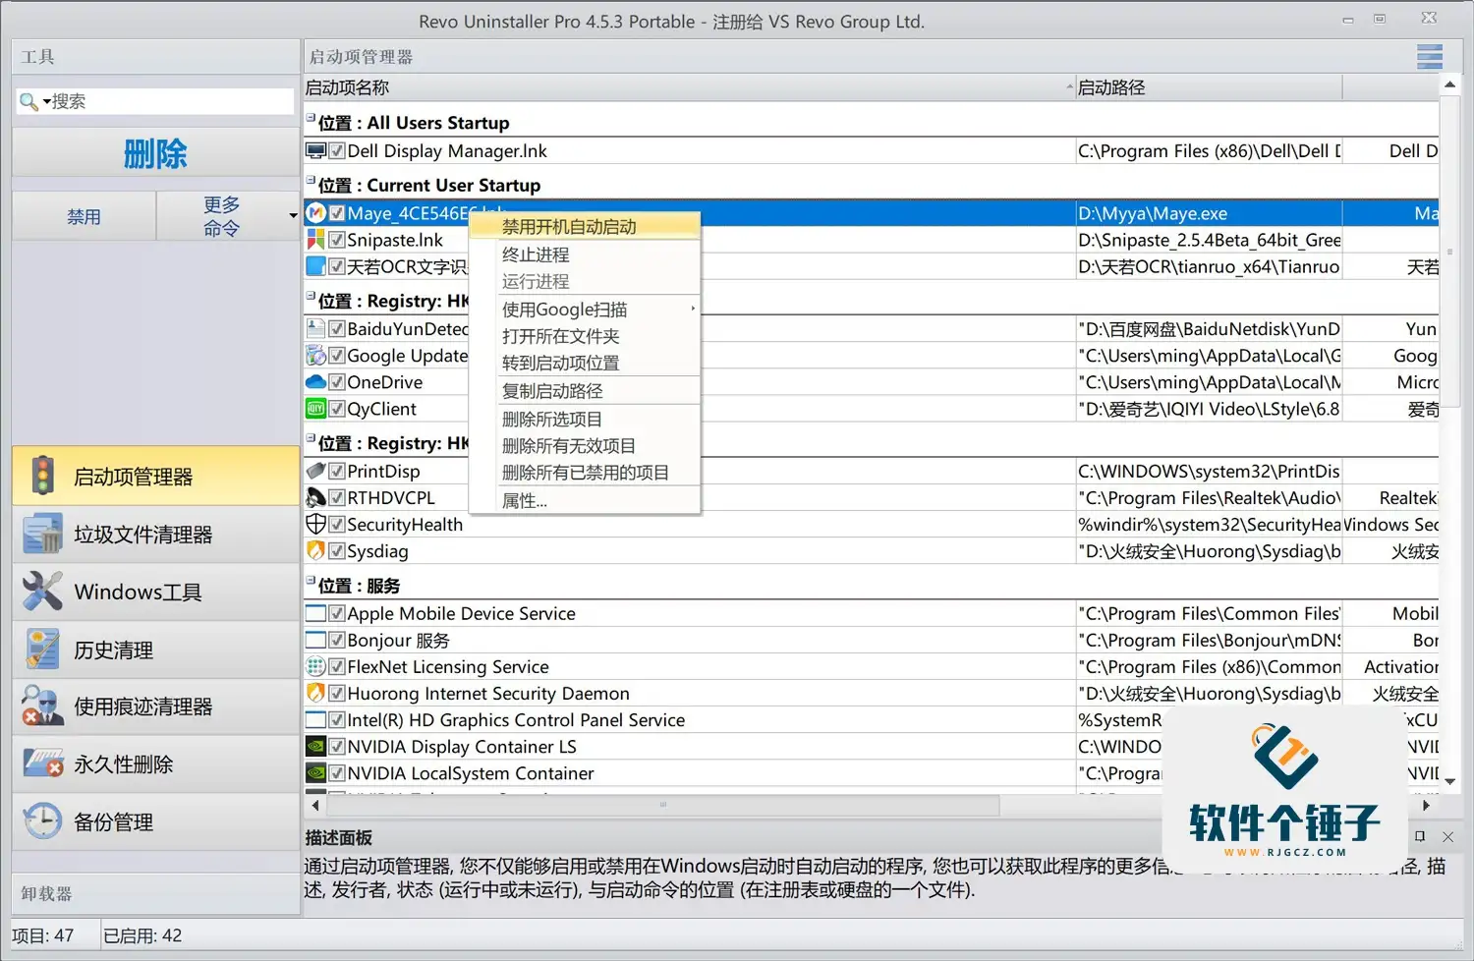The width and height of the screenshot is (1474, 961).
Task: Toggle the PrintDisp checkbox
Action: tap(337, 471)
